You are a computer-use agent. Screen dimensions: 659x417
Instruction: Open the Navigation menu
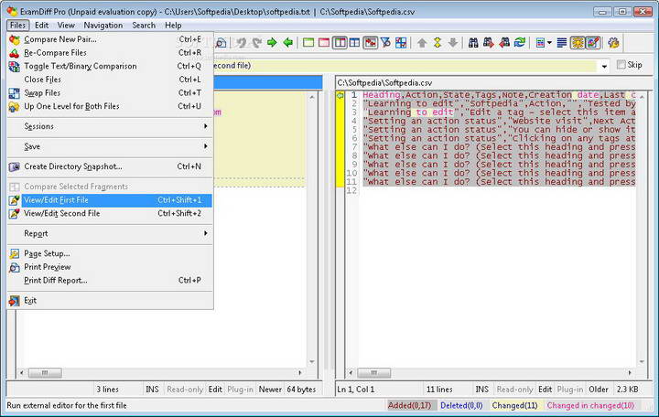coord(103,26)
